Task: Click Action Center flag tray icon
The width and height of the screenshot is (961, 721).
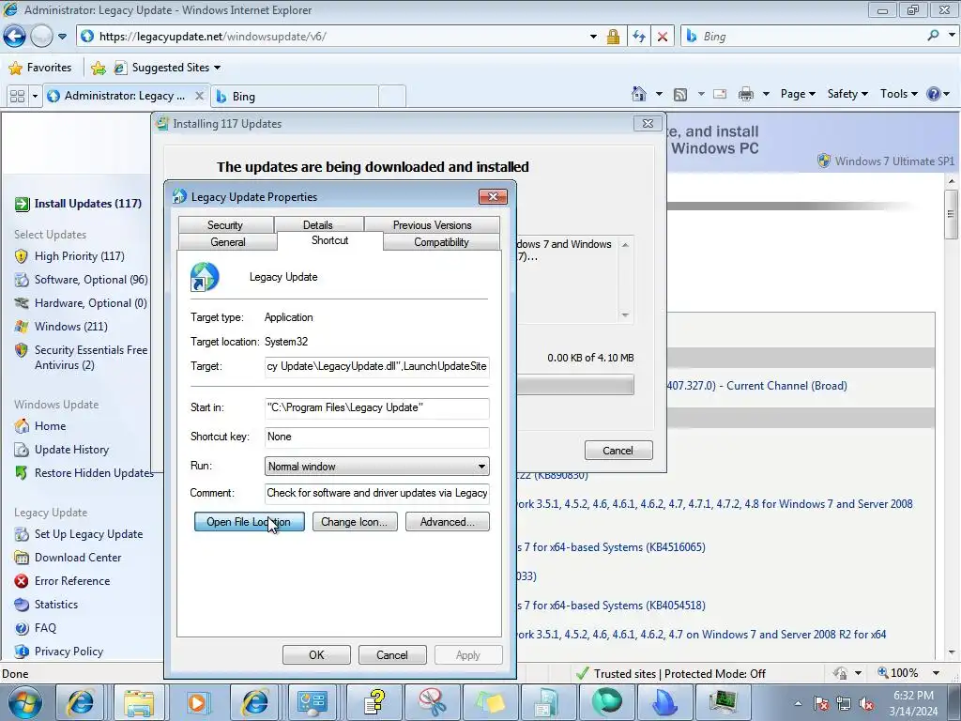Action: point(820,703)
